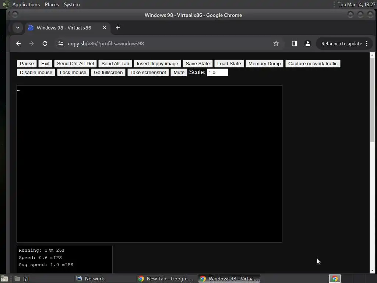
Task: Reload the Virtual x86 page
Action: (x=45, y=43)
